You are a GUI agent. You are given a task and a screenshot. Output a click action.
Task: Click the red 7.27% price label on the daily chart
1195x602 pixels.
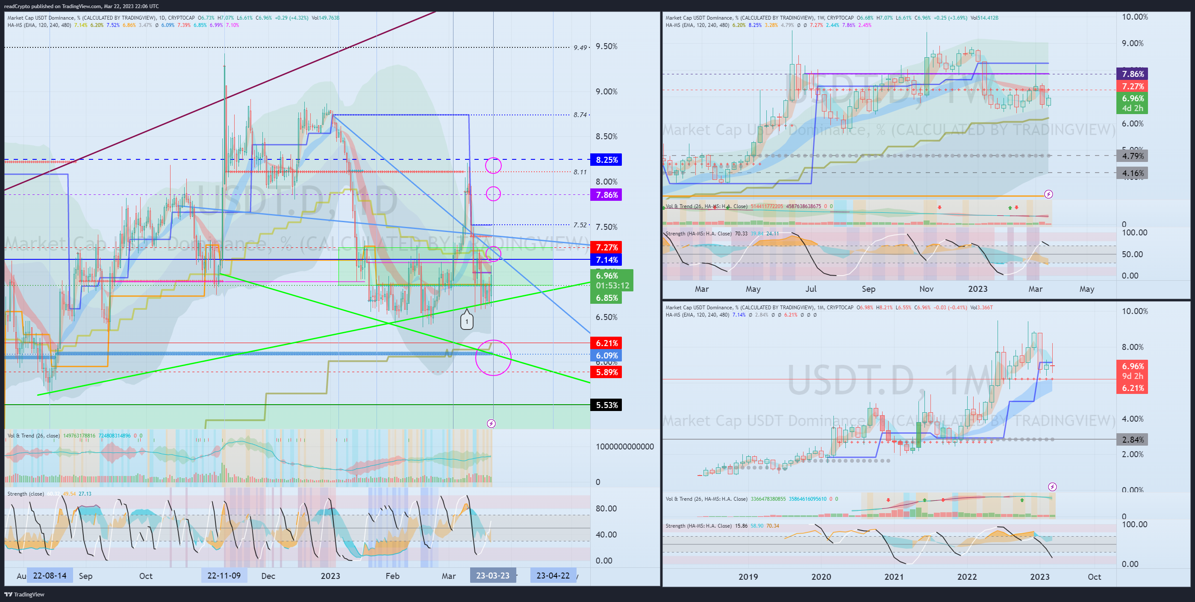606,247
